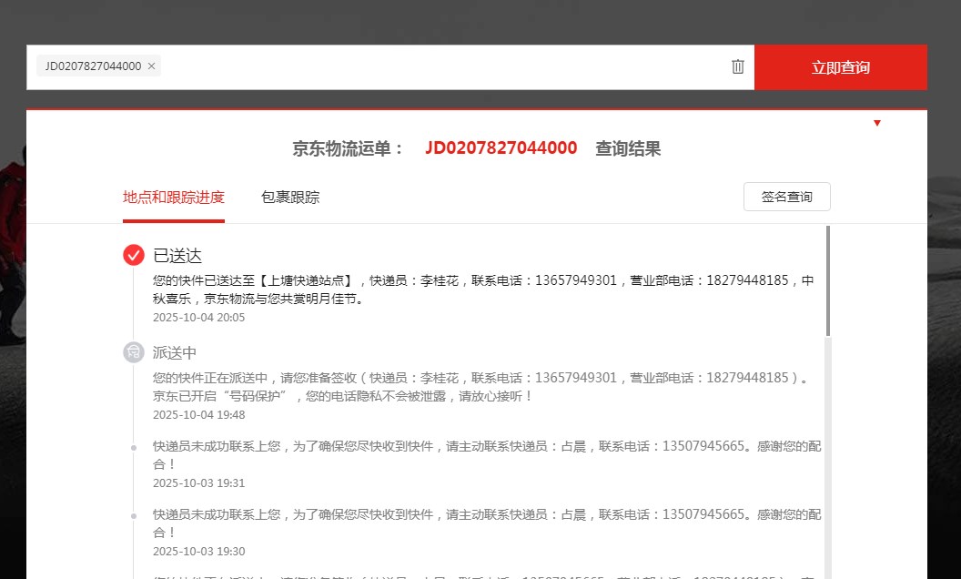Remove the JD0207827044000 tag with its × icon
The width and height of the screenshot is (961, 579).
click(151, 66)
